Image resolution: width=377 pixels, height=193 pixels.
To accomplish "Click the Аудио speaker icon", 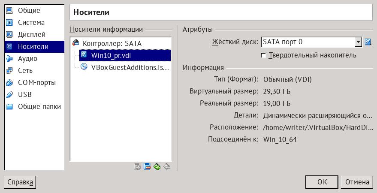I will coord(9,59).
